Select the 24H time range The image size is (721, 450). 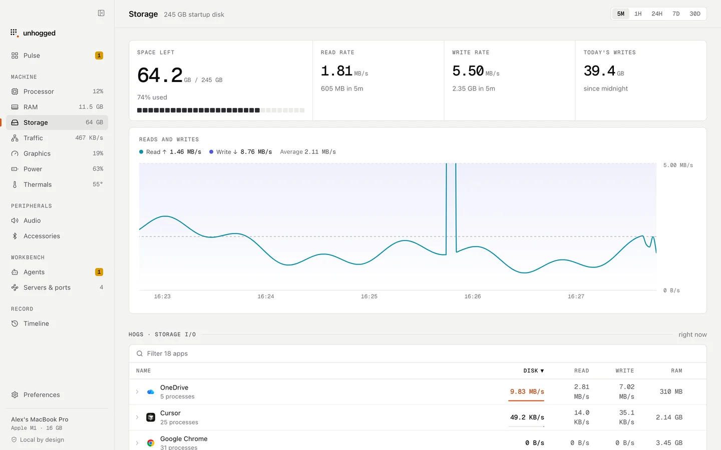(657, 14)
